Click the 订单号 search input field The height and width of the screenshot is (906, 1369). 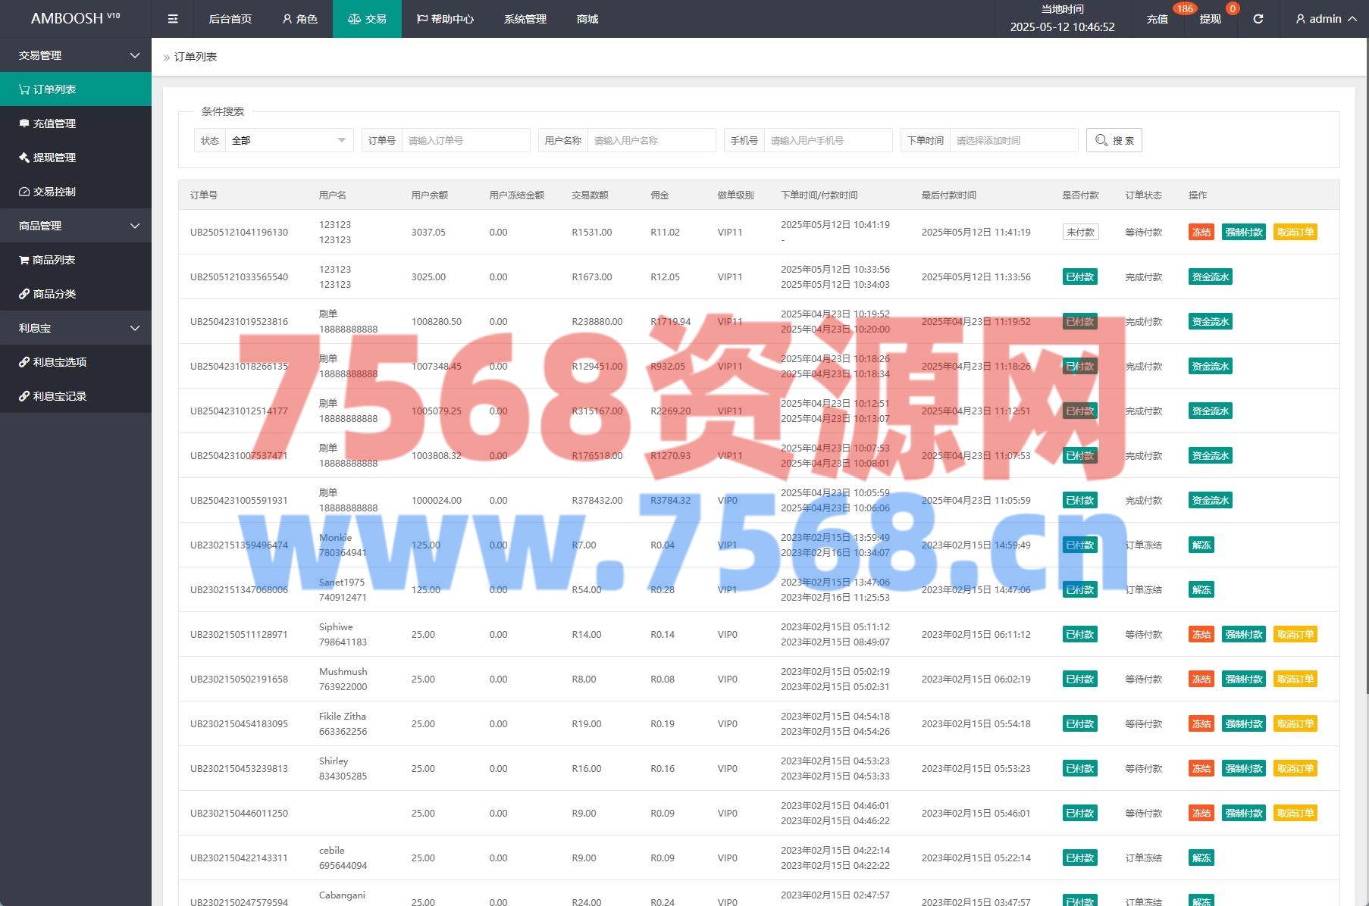(x=465, y=140)
